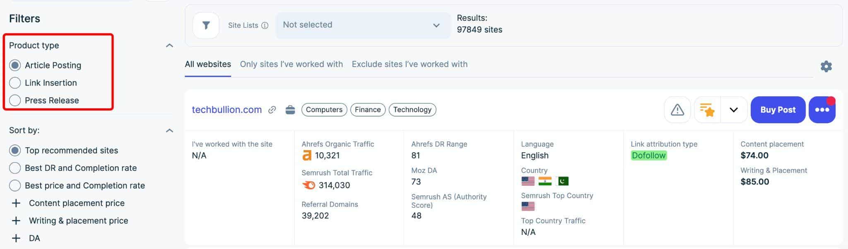Open the table settings gear icon
This screenshot has height=249, width=848.
(x=826, y=67)
